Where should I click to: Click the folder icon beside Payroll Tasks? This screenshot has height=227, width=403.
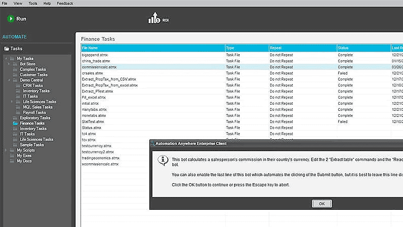[18, 113]
